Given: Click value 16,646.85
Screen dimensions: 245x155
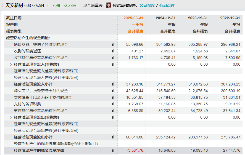Looking at the screenshot, I should pyautogui.click(x=167, y=150).
